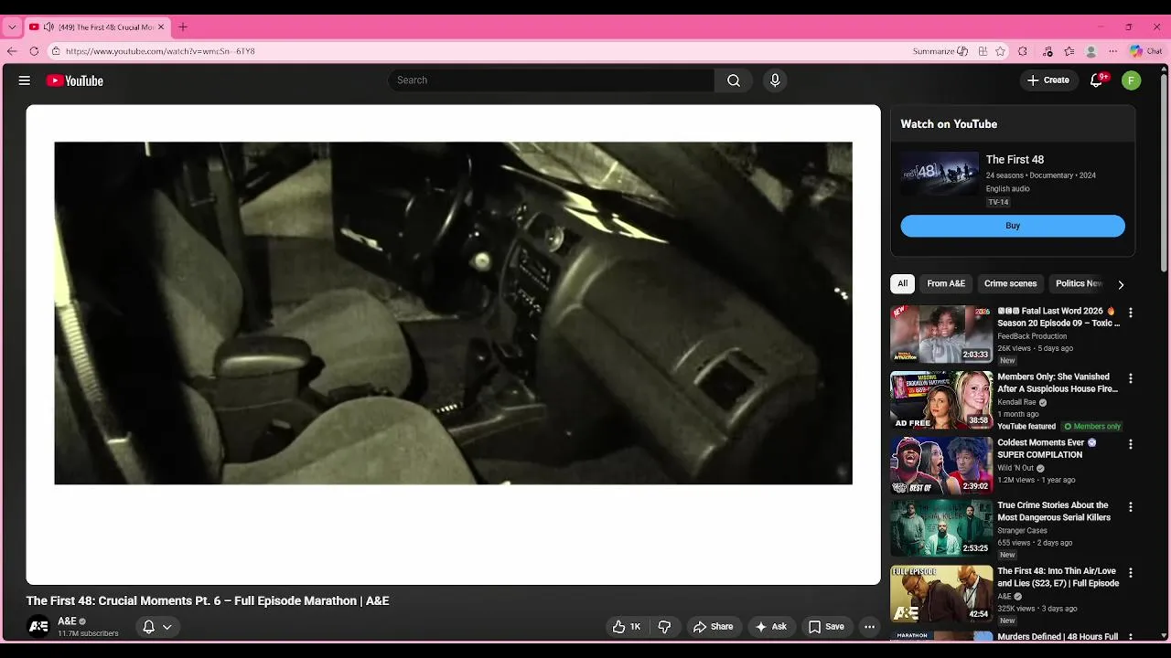Click the Buy button for The First 48
The height and width of the screenshot is (658, 1171).
[1013, 226]
